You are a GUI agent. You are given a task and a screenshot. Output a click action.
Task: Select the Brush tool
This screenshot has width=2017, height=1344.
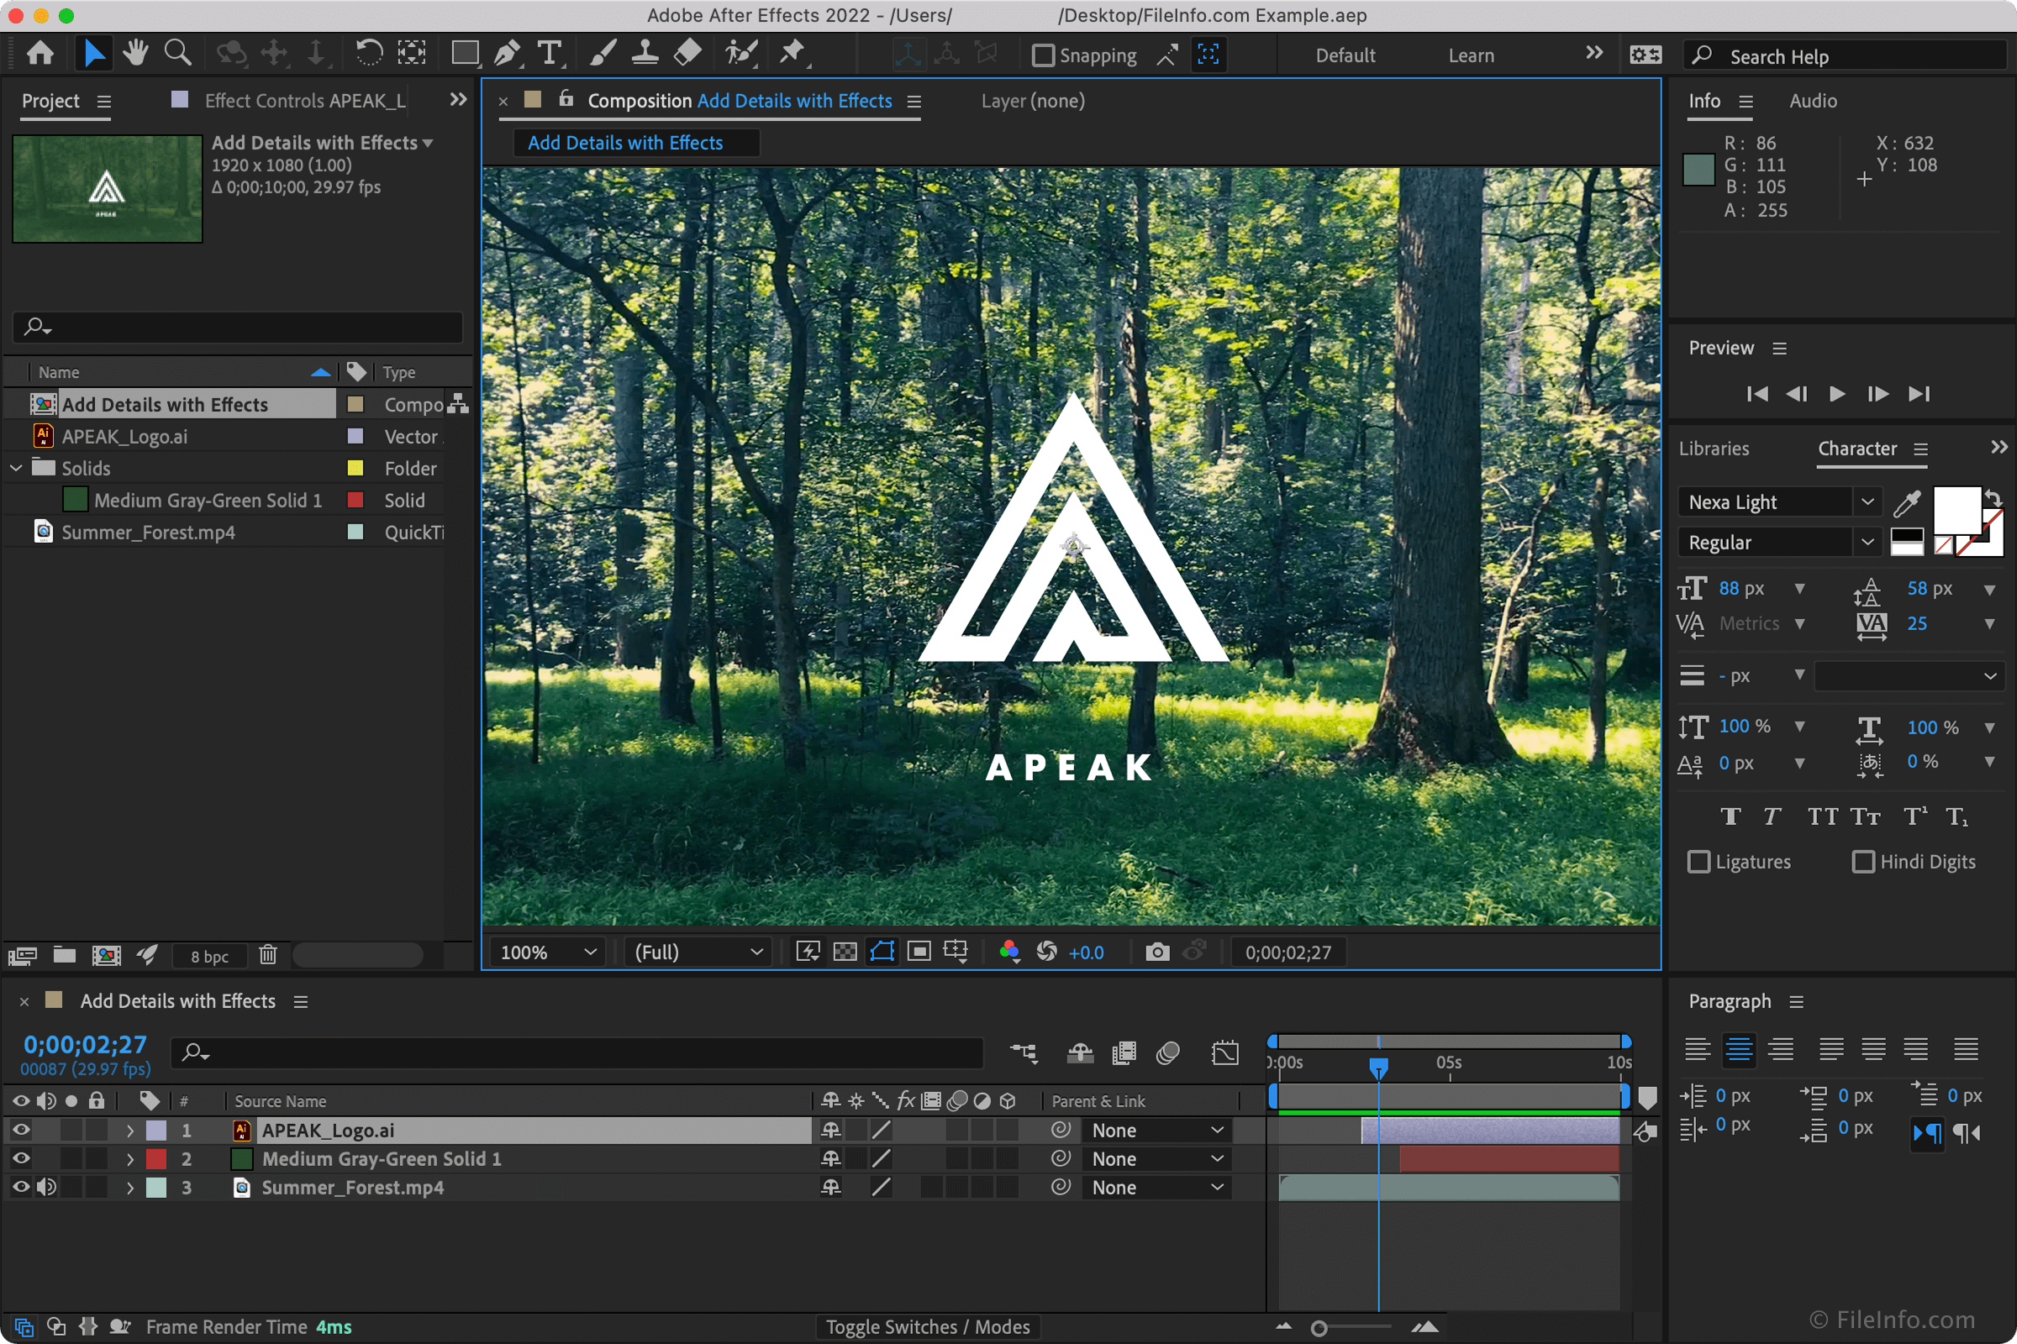(x=603, y=54)
